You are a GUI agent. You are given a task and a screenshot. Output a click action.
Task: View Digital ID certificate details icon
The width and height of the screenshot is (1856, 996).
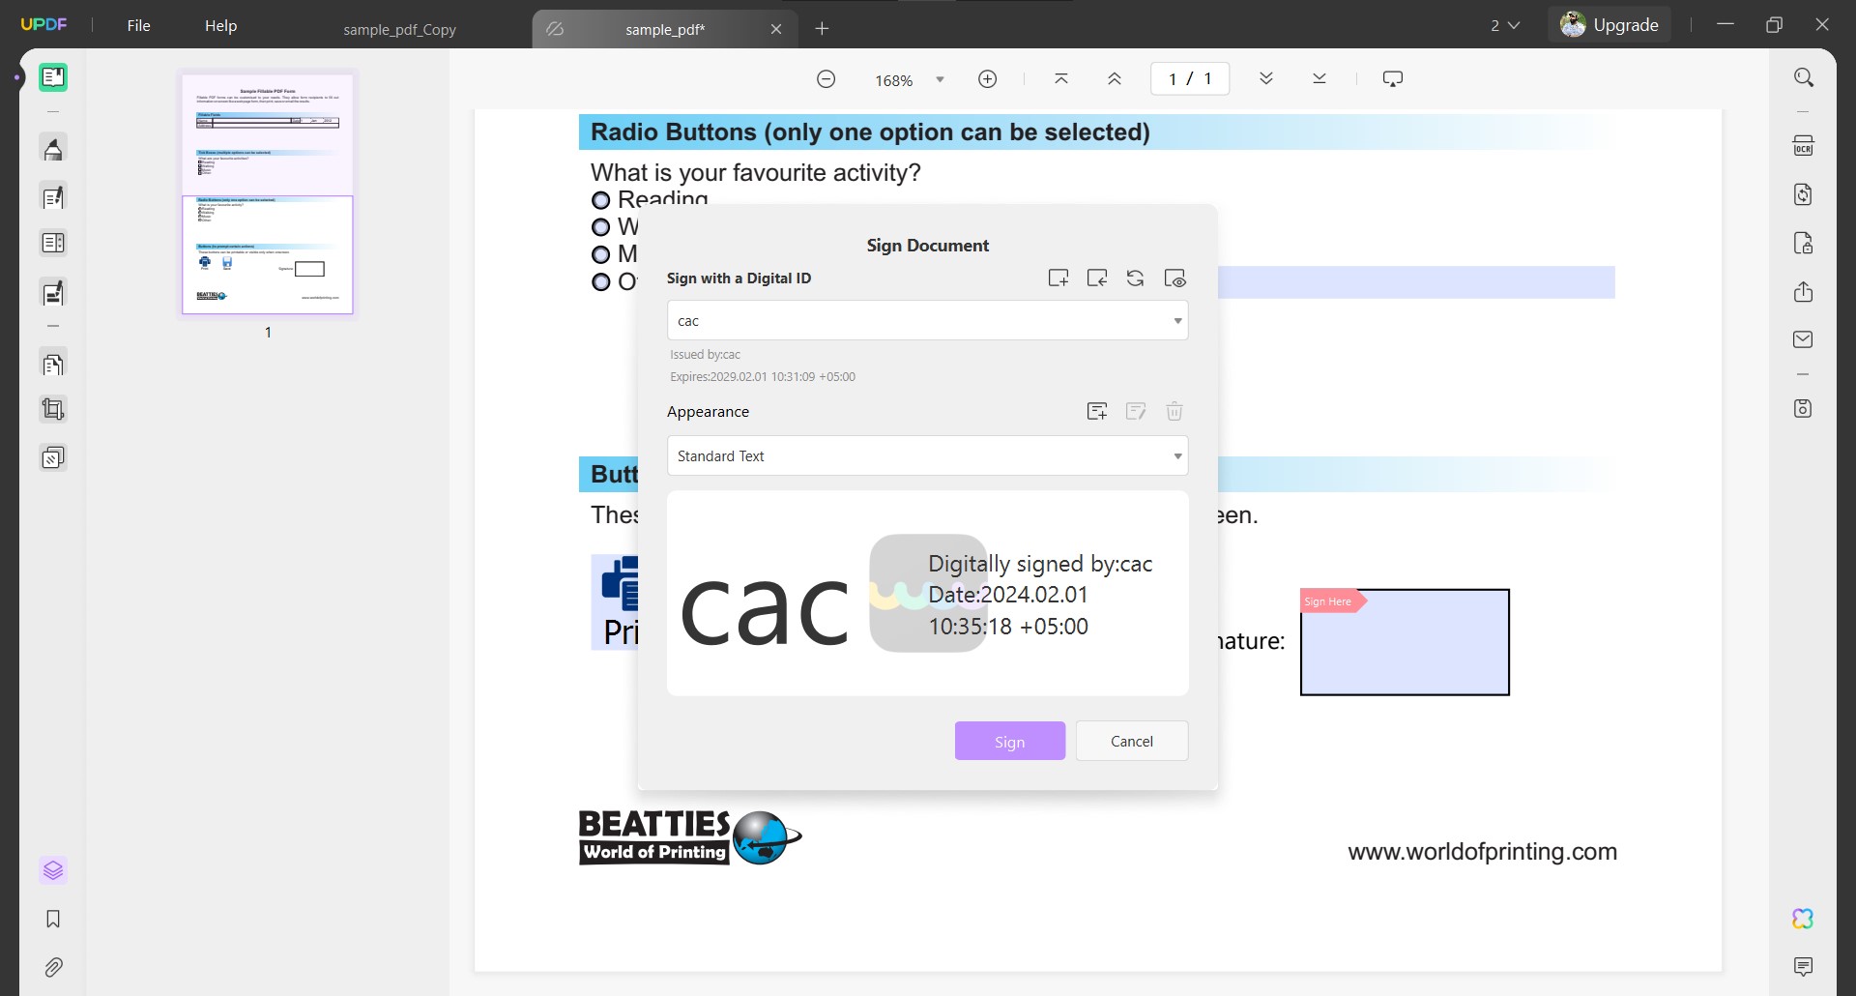point(1175,278)
